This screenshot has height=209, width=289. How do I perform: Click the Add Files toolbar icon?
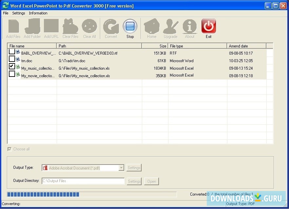coord(13,28)
